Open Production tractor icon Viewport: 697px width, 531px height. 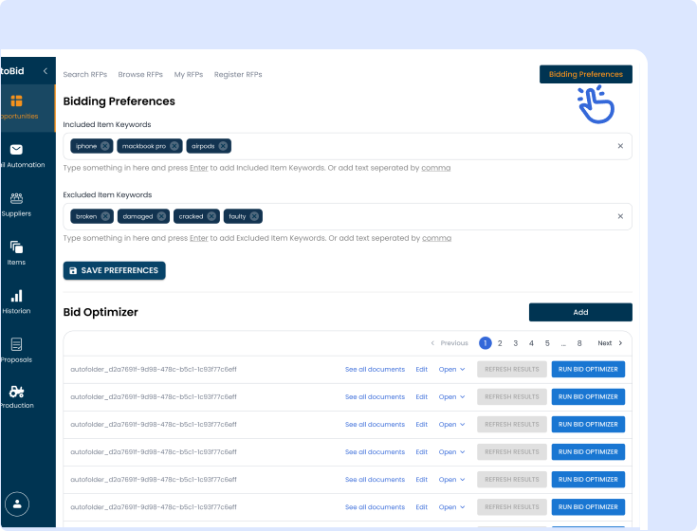click(17, 391)
